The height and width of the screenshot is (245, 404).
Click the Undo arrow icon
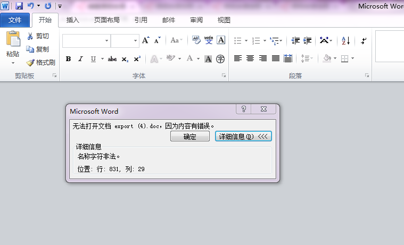[x=31, y=6]
